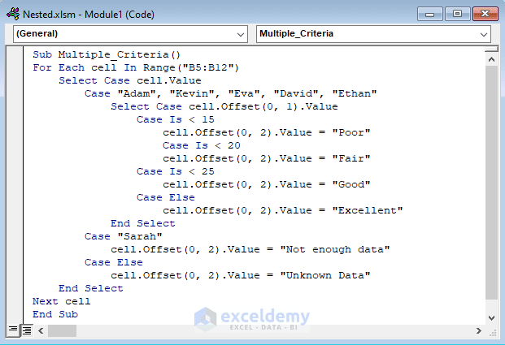Minimize the Module1 code window
505x345 pixels.
click(430, 14)
